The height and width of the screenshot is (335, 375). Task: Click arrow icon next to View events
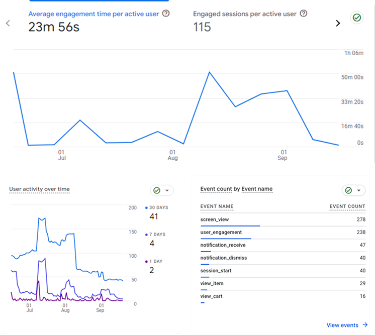[365, 325]
